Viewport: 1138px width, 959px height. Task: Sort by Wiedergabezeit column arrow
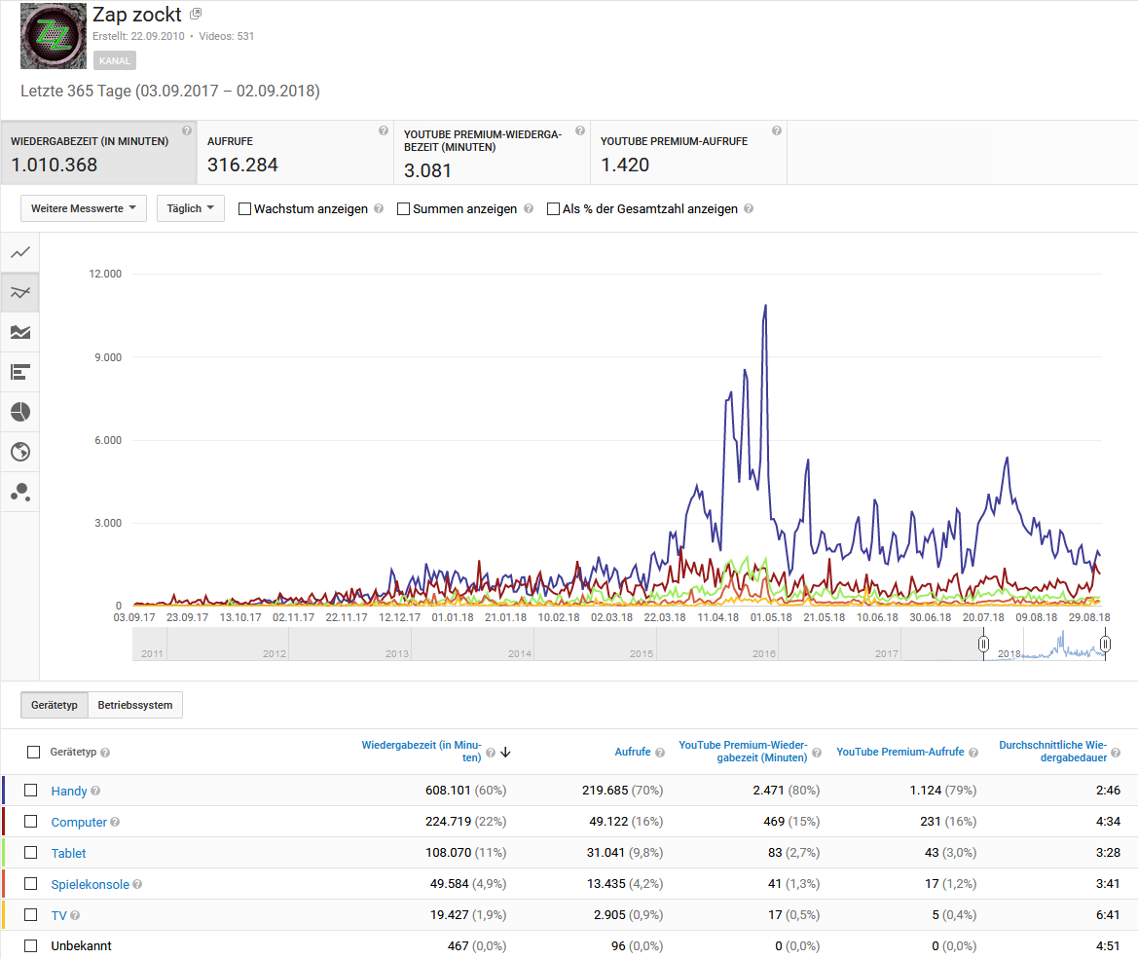pyautogui.click(x=505, y=753)
